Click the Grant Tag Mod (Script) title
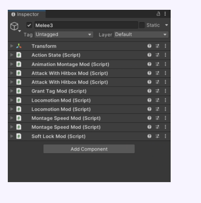This screenshot has height=203, width=201. click(59, 91)
